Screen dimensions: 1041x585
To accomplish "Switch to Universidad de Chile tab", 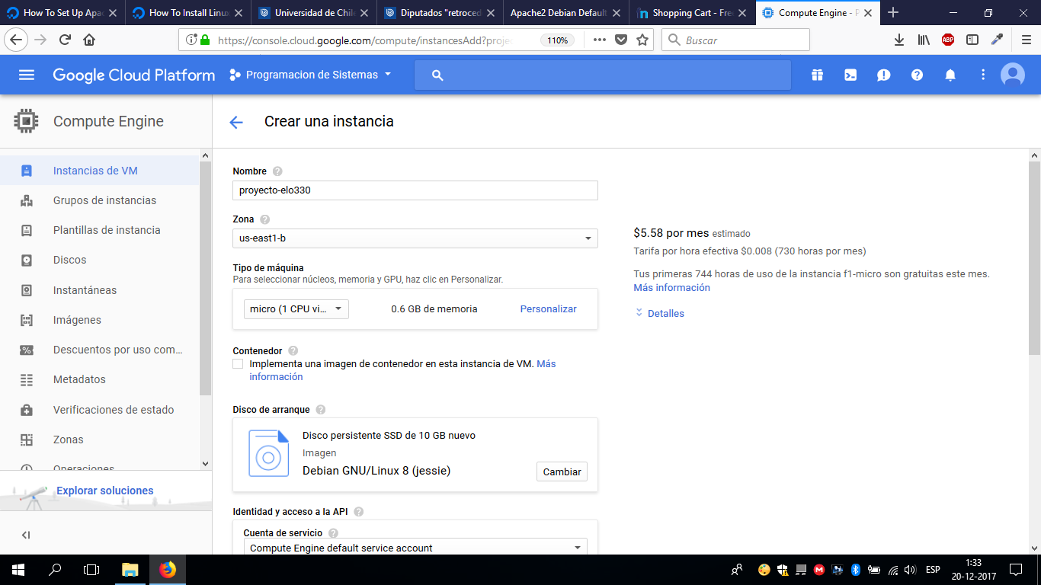I will coord(314,13).
